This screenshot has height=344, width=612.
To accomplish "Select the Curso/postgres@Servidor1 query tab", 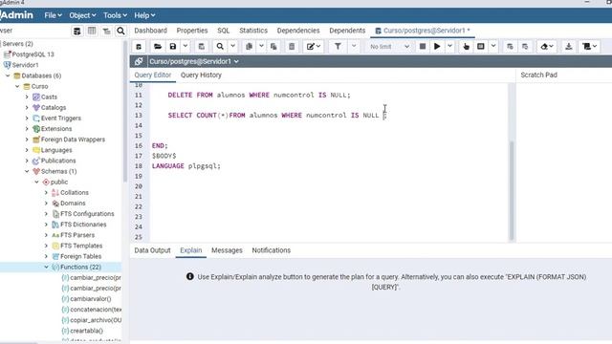I will click(x=423, y=31).
